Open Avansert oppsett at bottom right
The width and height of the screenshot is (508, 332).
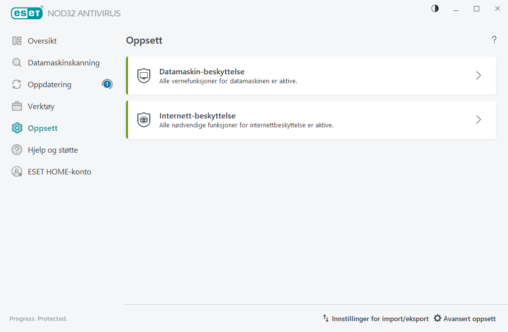click(x=465, y=319)
